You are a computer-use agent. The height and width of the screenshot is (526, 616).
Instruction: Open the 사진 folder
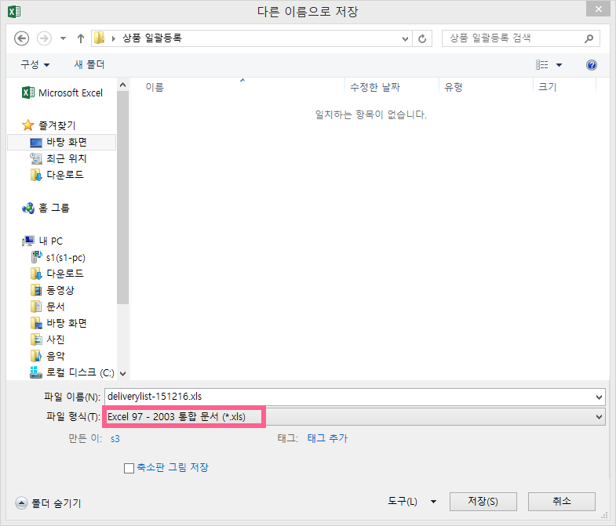(47, 339)
